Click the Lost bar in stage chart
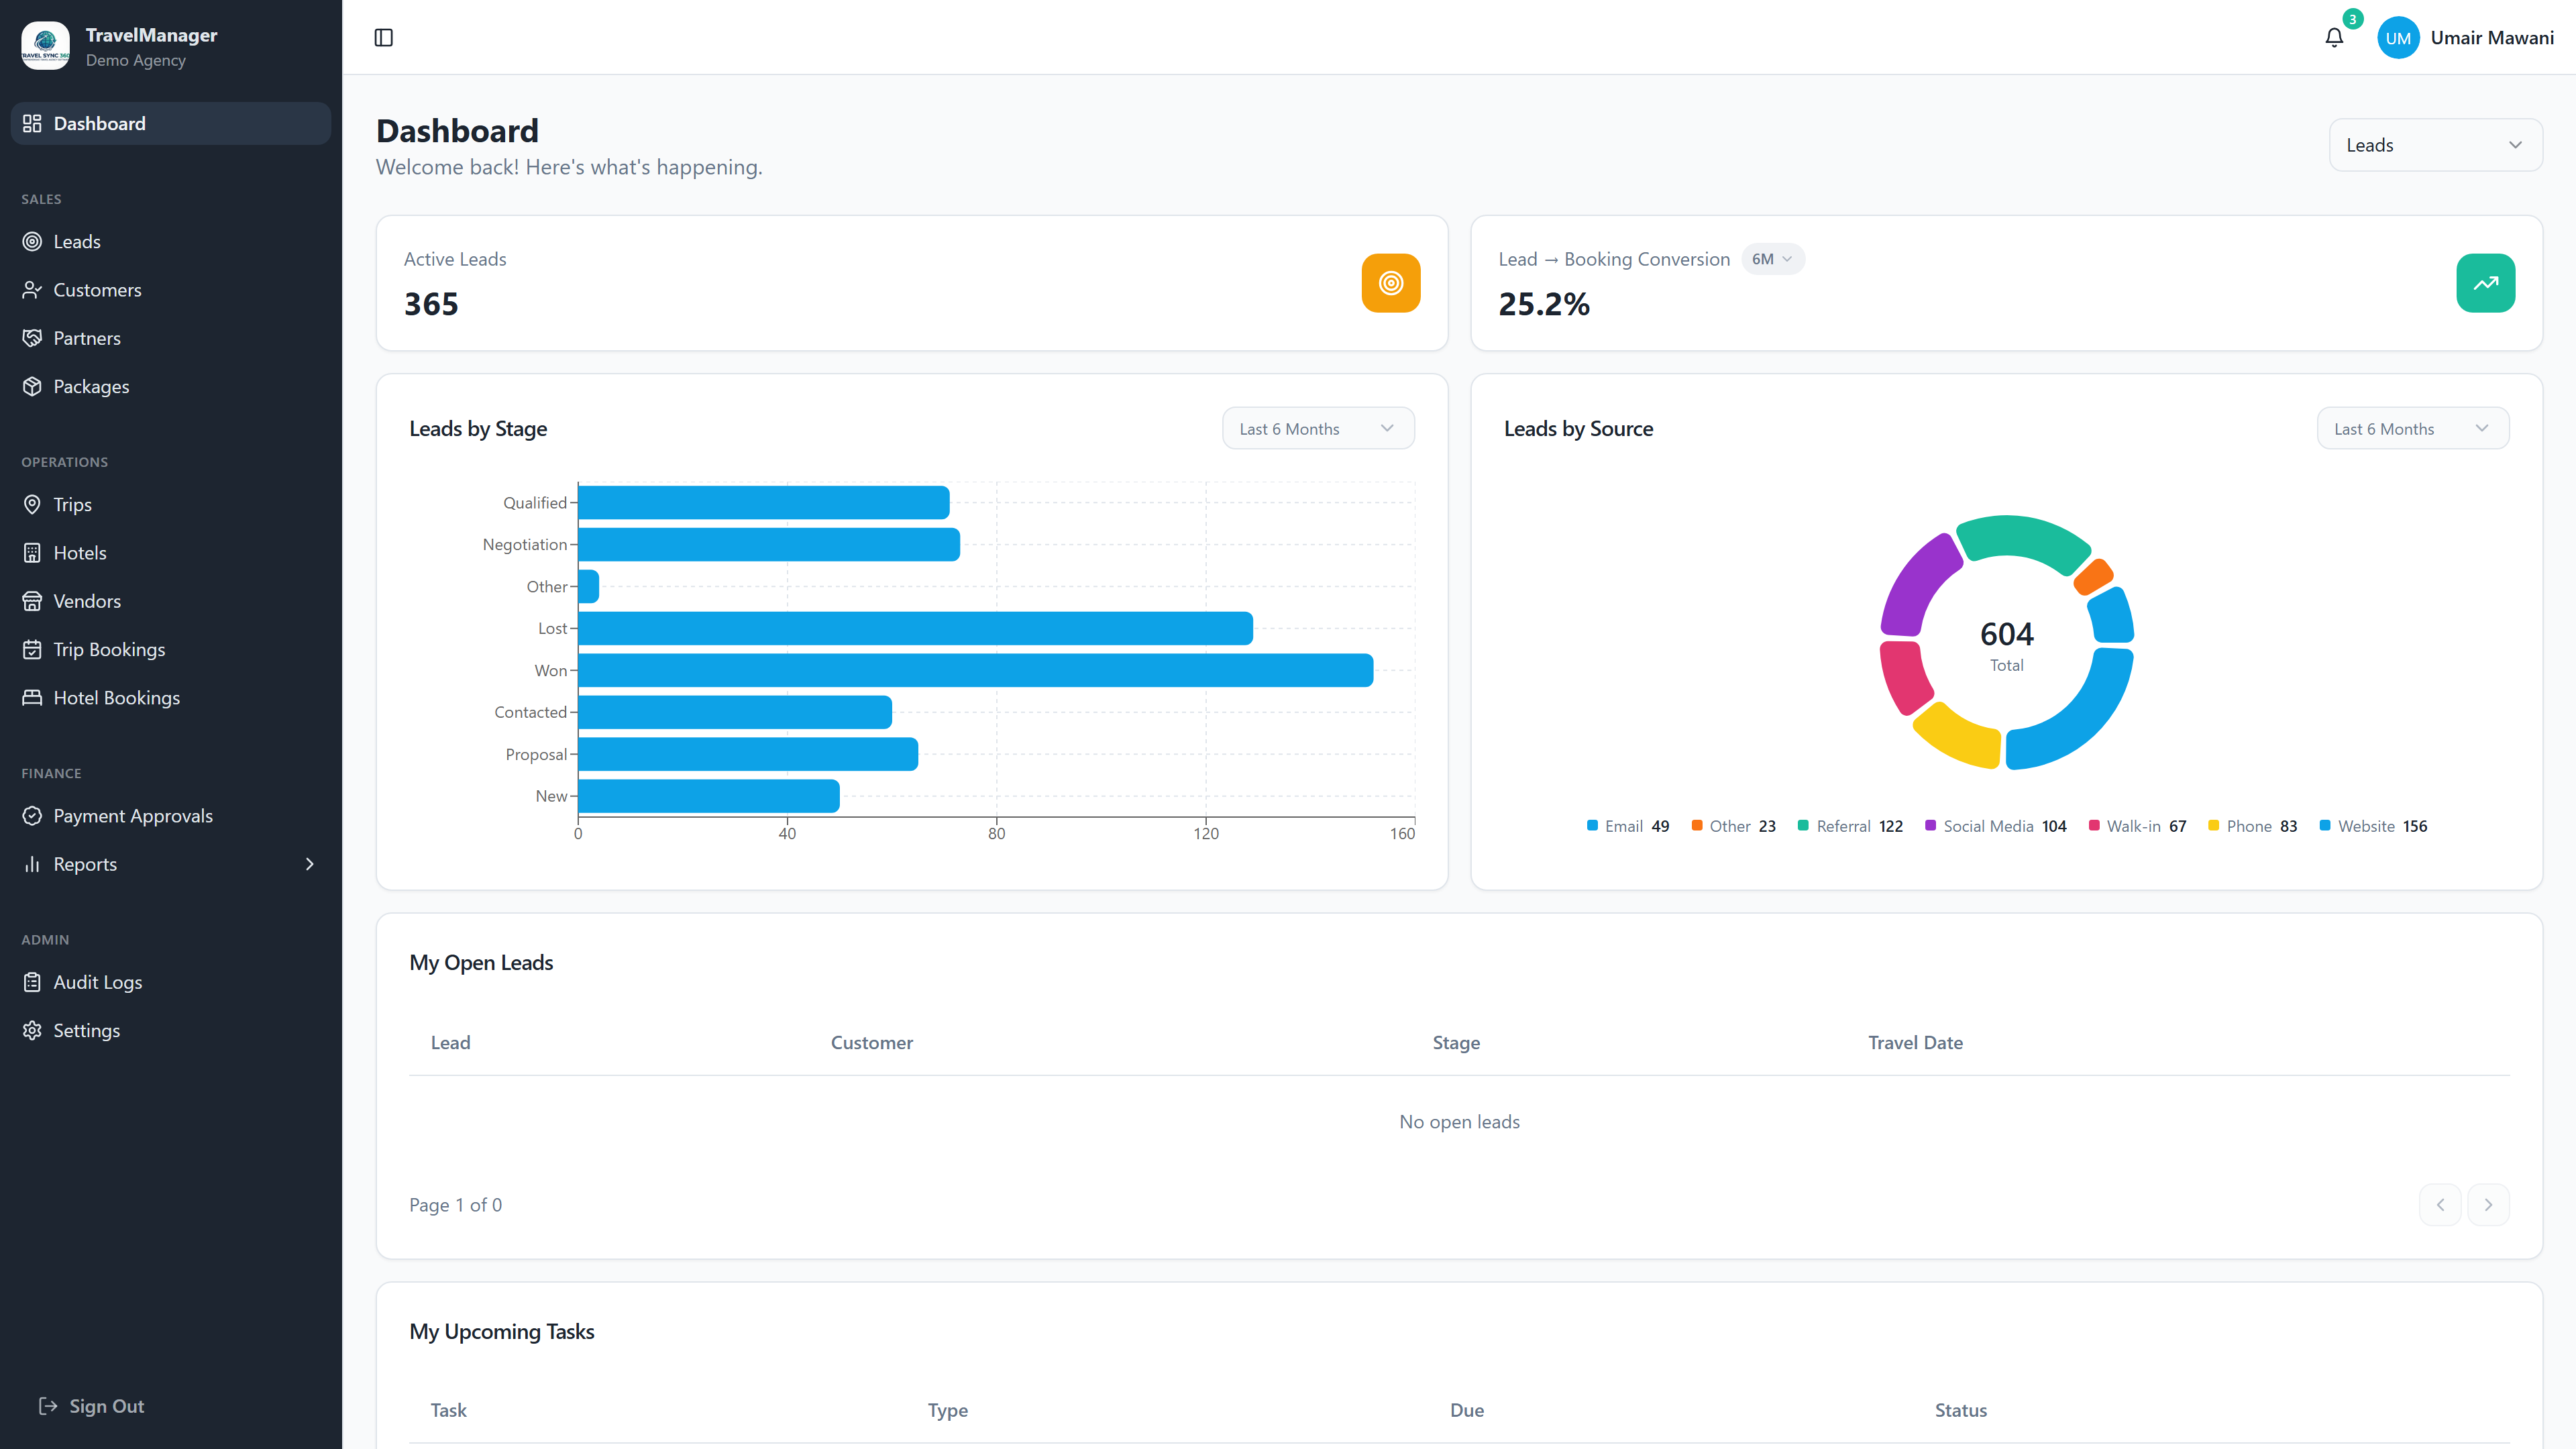This screenshot has height=1449, width=2576. 916,629
